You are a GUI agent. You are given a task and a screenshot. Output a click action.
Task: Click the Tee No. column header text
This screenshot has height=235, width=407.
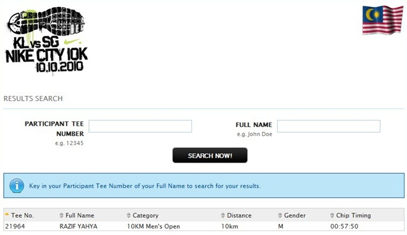coord(22,215)
